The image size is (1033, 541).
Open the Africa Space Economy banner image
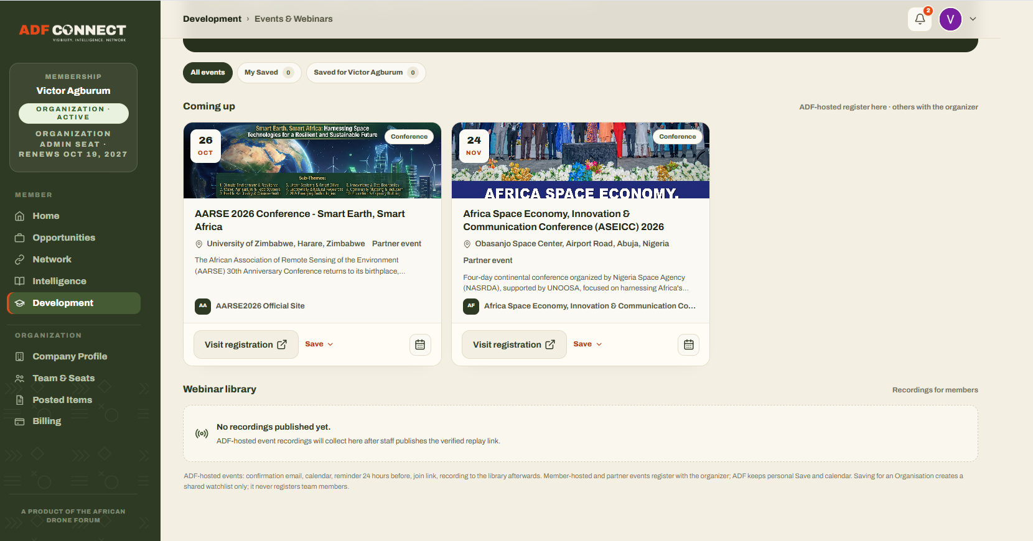581,160
